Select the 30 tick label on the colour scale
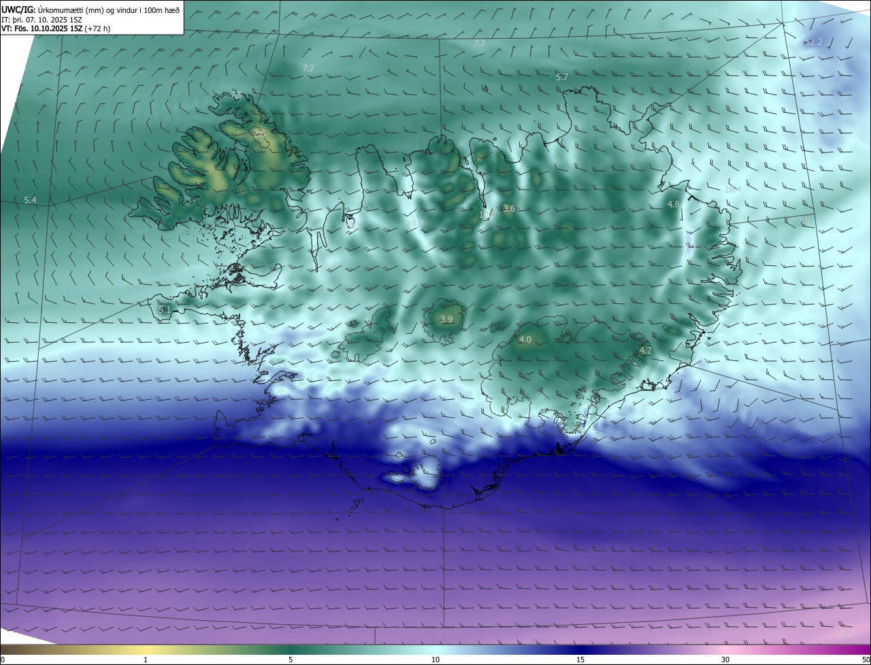Image resolution: width=871 pixels, height=665 pixels. (x=725, y=660)
